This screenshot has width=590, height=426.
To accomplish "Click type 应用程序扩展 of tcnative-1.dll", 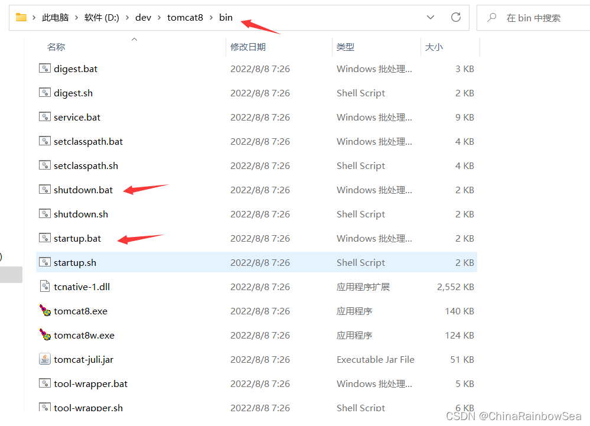I will pos(363,287).
